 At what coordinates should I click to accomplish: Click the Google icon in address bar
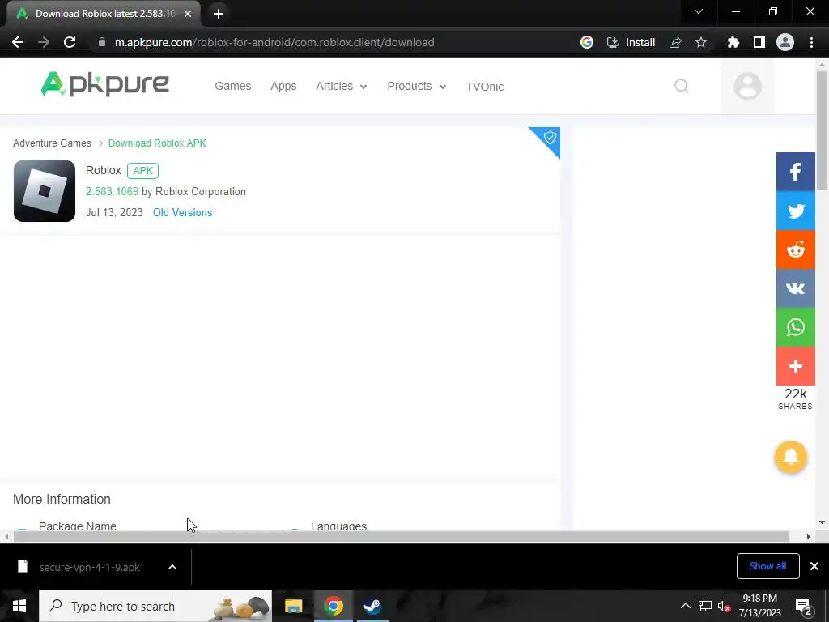point(586,42)
